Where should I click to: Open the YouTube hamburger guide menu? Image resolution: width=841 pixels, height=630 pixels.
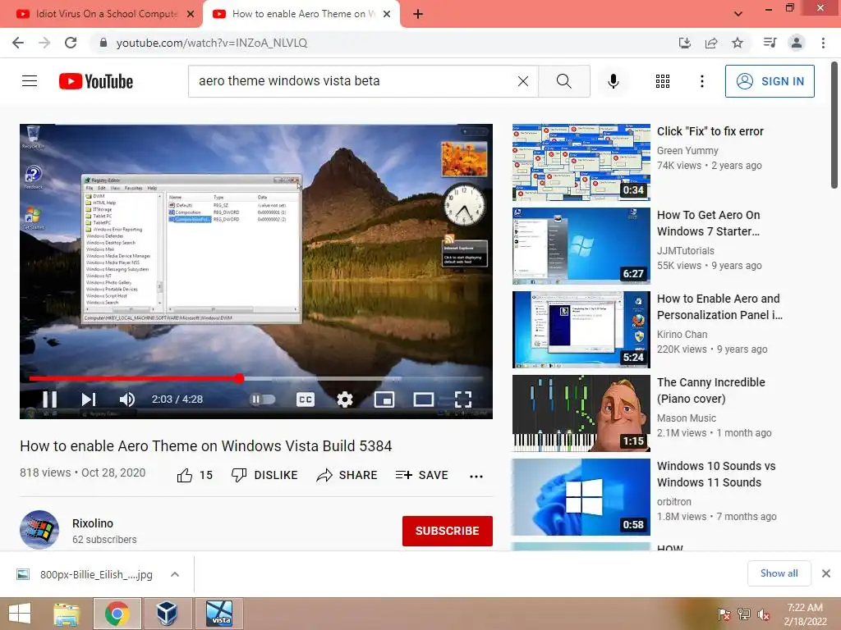30,81
